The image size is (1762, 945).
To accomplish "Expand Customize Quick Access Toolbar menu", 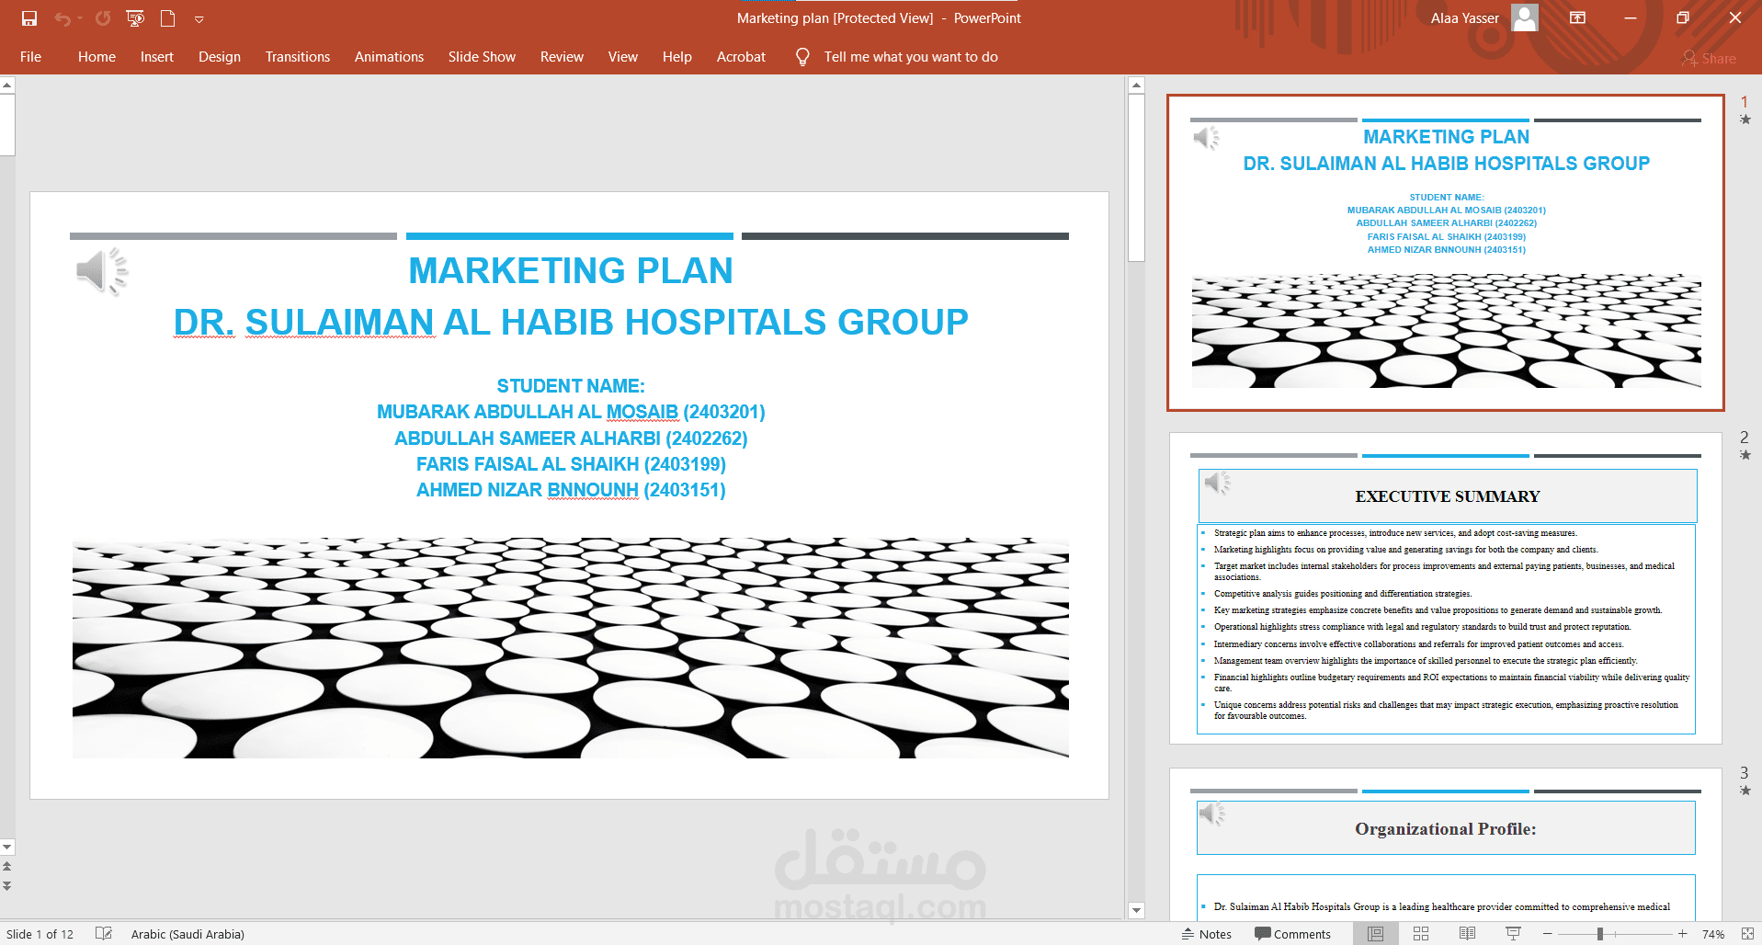I will pos(199,19).
